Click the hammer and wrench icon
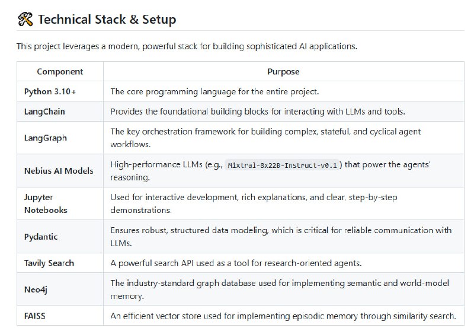This screenshot has height=334, width=474. [x=25, y=19]
